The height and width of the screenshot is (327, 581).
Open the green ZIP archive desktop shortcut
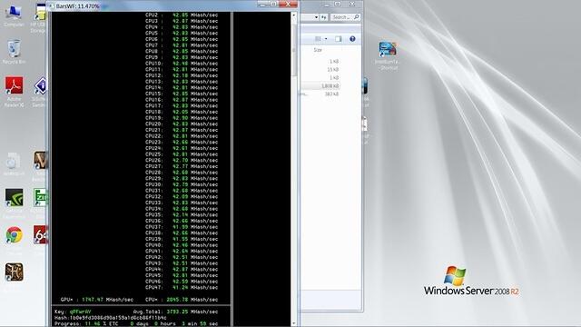40,197
